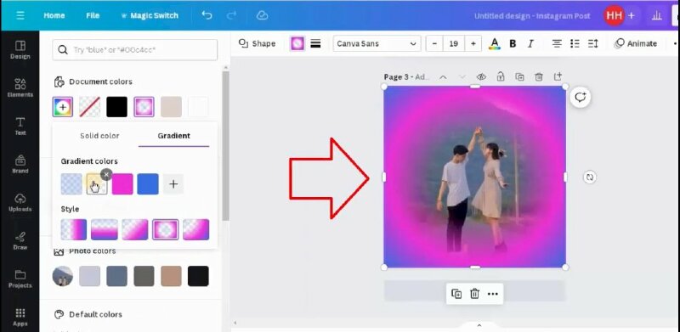Open the File menu
Screen dimensions: 680x332
click(x=93, y=15)
